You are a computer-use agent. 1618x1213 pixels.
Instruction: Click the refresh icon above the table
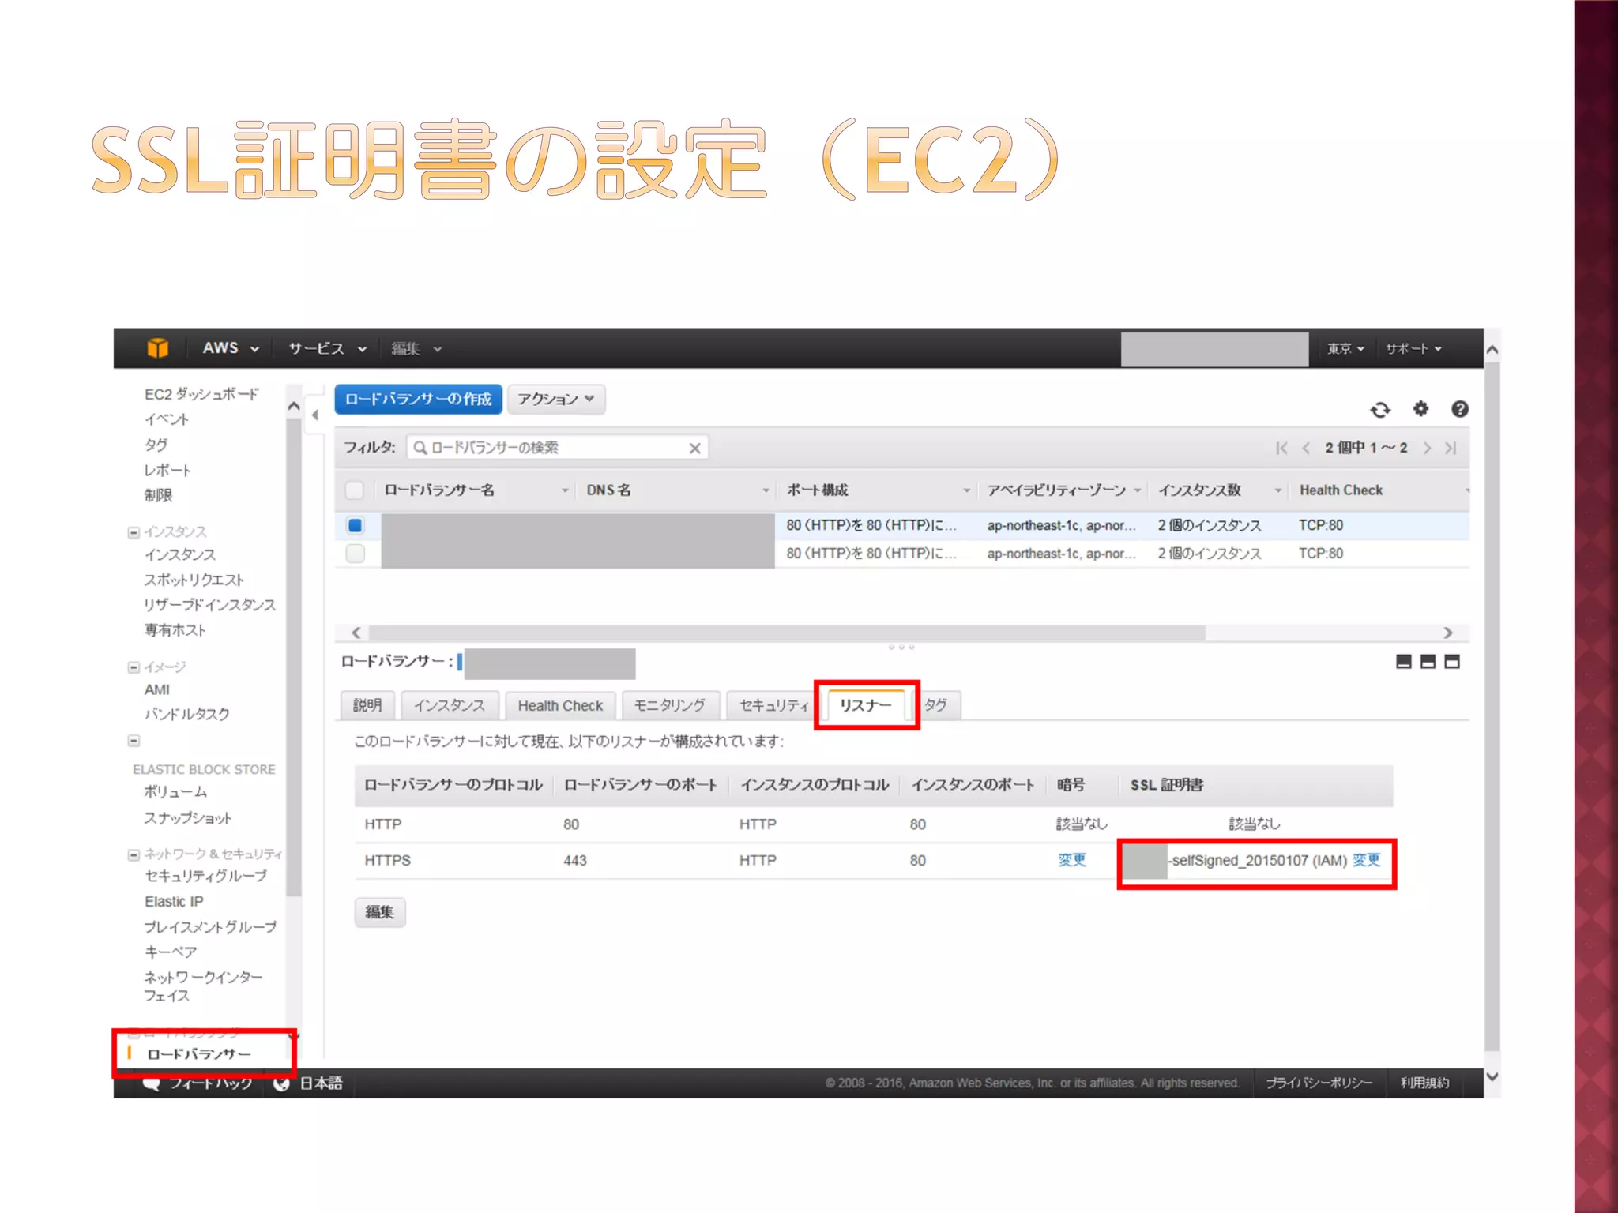click(1379, 409)
